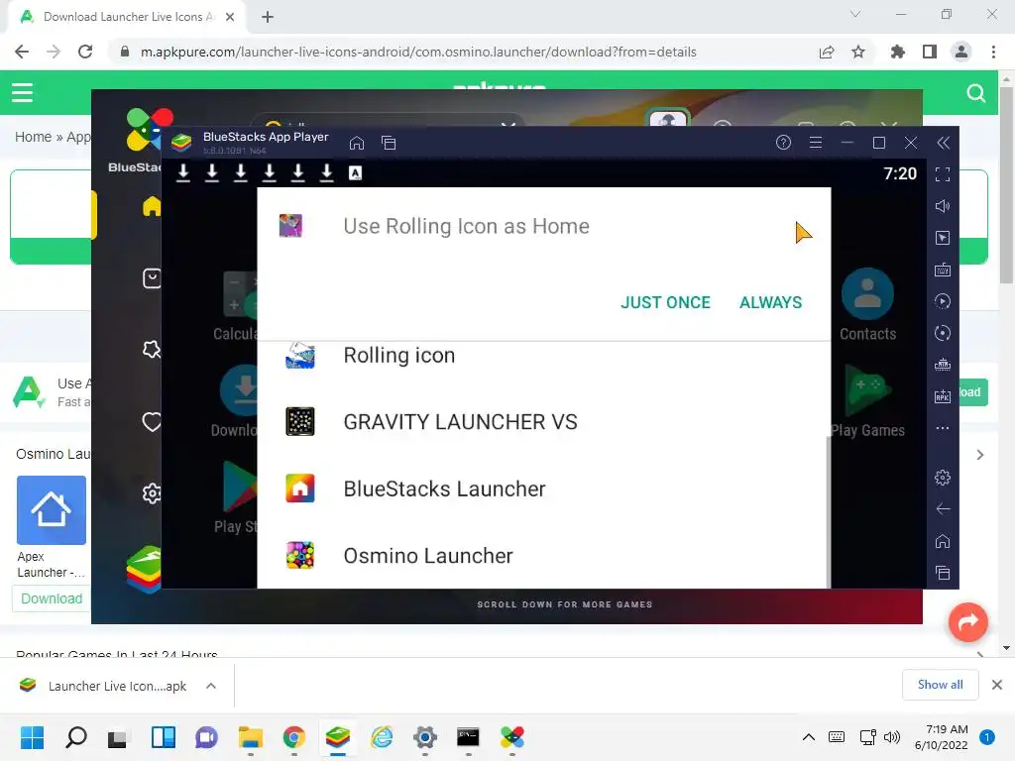Screen dimensions: 1015x761
Task: Click the orange share floating button
Action: [x=967, y=622]
